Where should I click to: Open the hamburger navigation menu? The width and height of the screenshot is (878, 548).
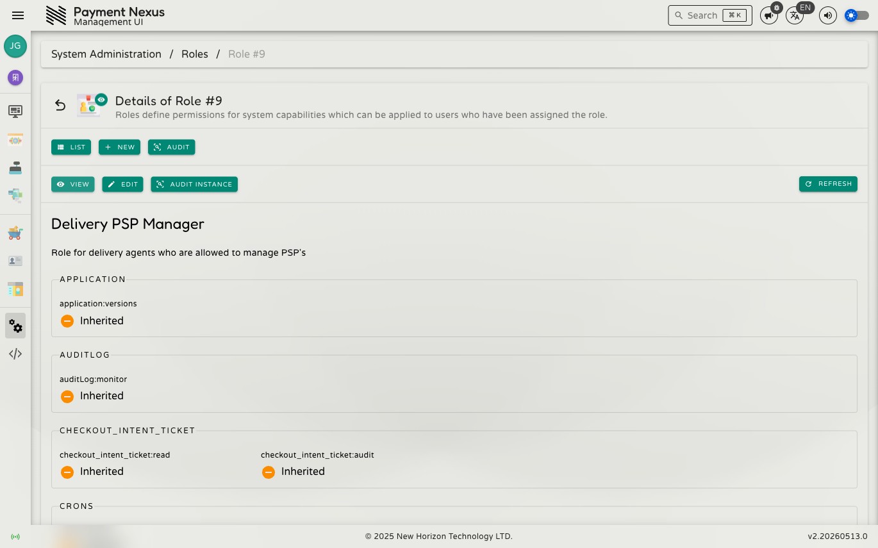pyautogui.click(x=18, y=15)
